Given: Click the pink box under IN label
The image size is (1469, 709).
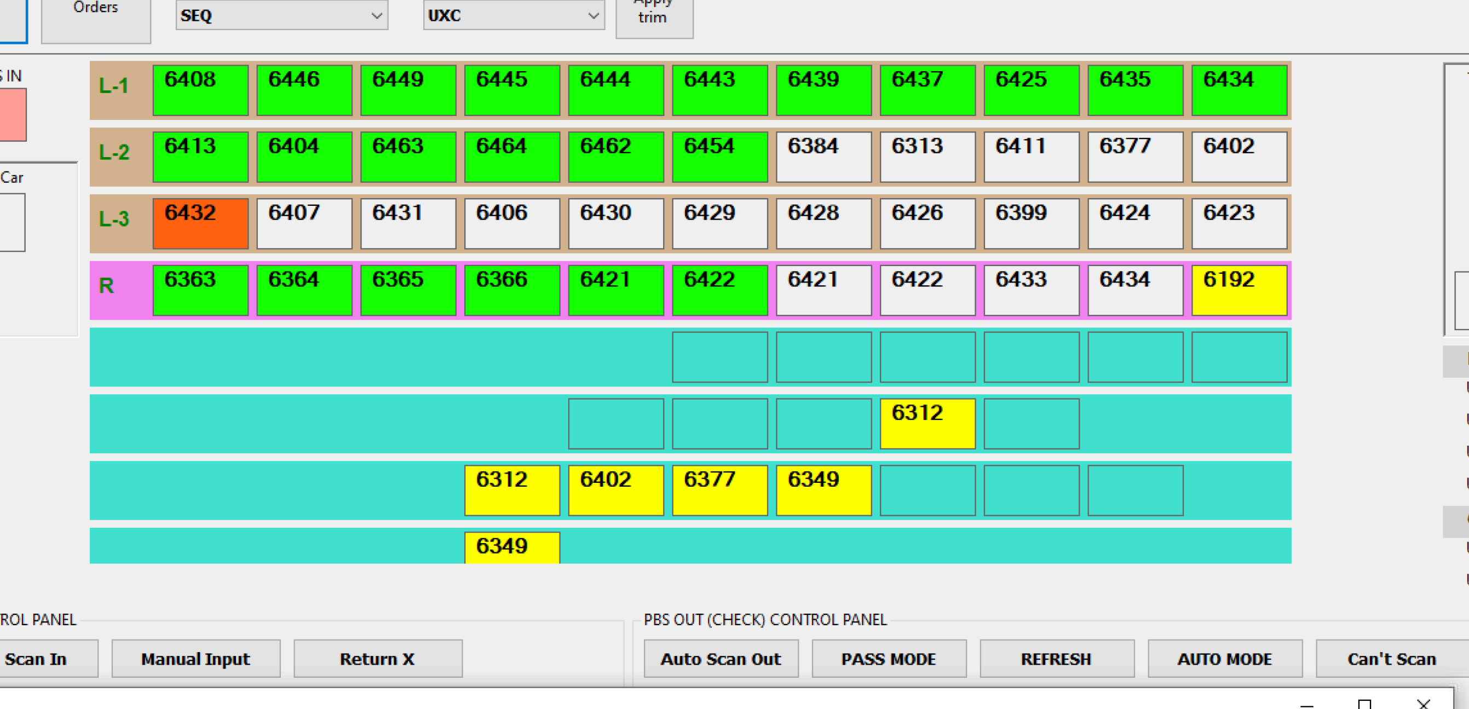Looking at the screenshot, I should pyautogui.click(x=13, y=114).
